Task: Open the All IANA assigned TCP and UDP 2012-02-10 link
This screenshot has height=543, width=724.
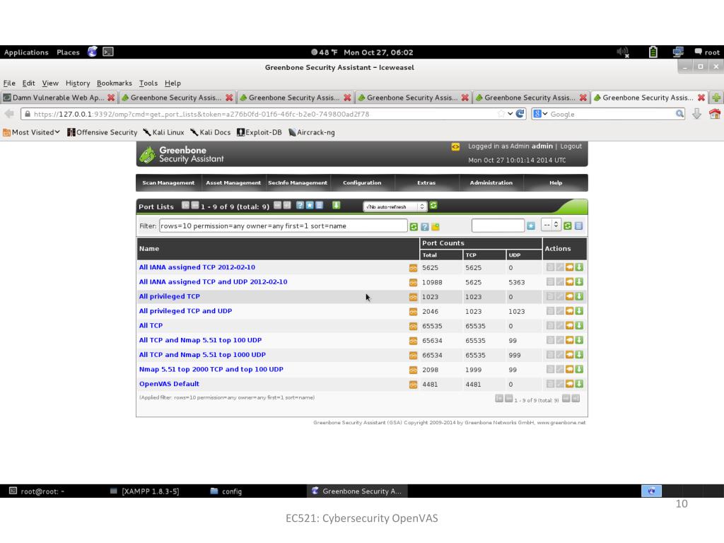Action: pyautogui.click(x=213, y=281)
